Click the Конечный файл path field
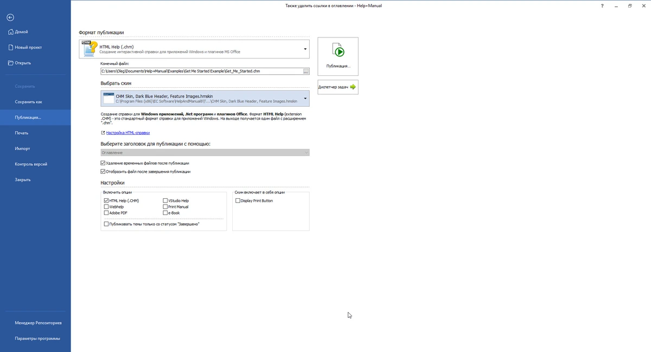 [x=201, y=71]
